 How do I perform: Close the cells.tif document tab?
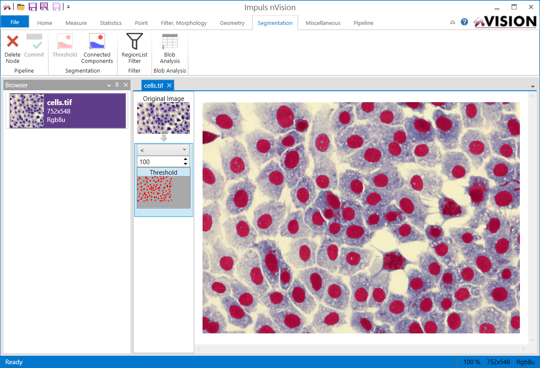[x=169, y=85]
